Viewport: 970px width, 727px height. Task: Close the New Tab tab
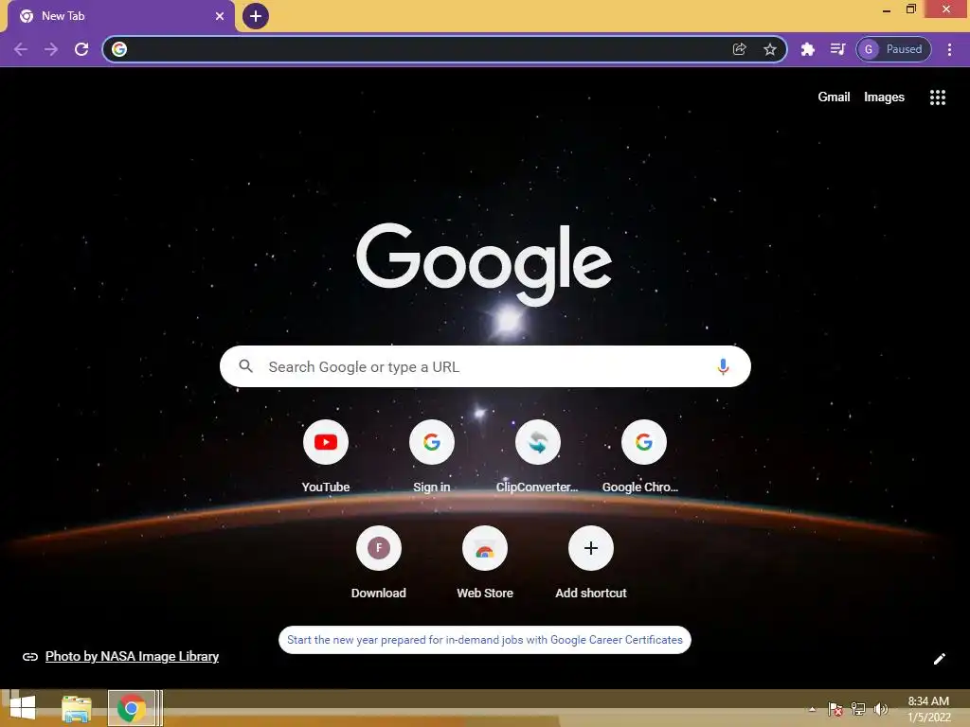[220, 16]
